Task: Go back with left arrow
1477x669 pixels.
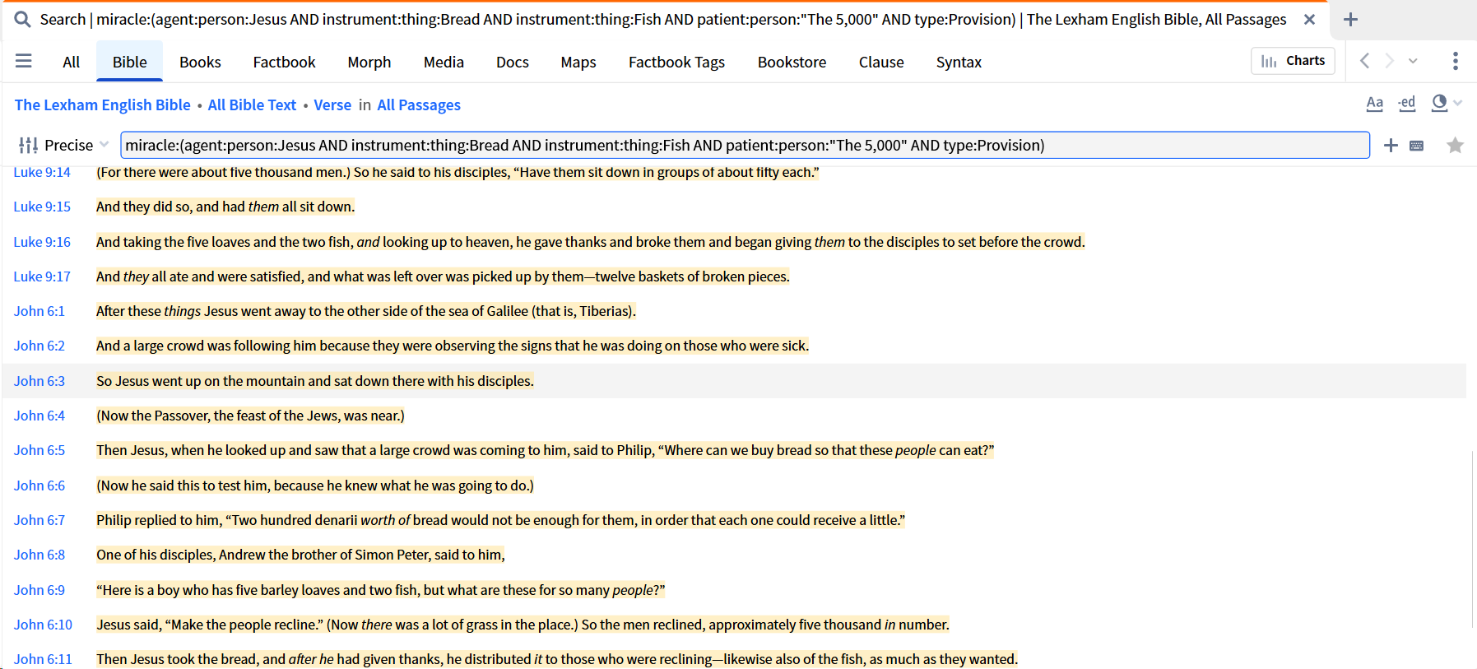Action: tap(1365, 61)
